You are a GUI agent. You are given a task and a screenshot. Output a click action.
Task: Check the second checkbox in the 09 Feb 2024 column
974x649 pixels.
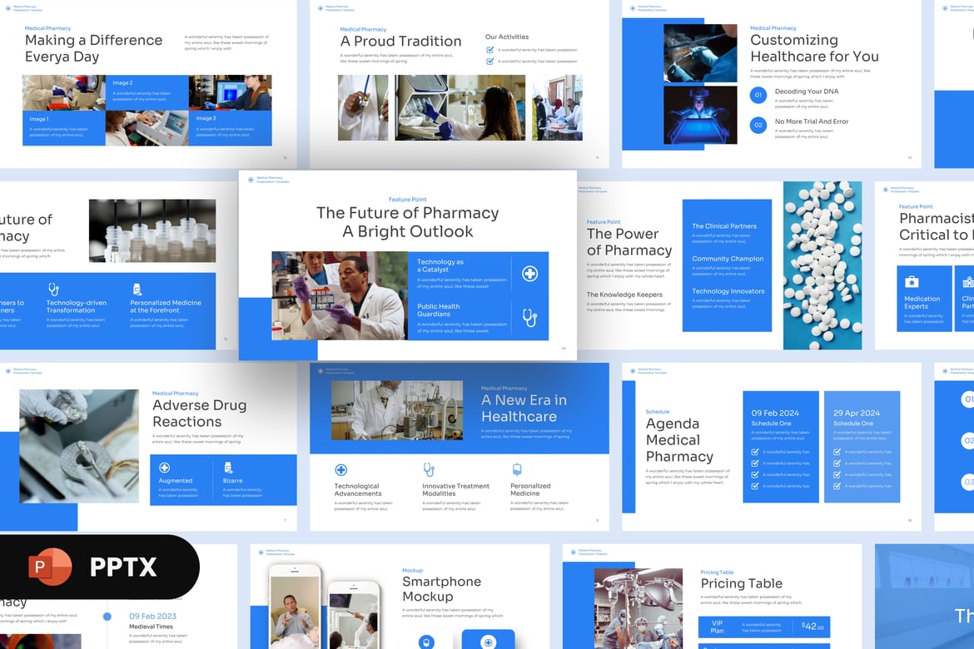[x=755, y=463]
